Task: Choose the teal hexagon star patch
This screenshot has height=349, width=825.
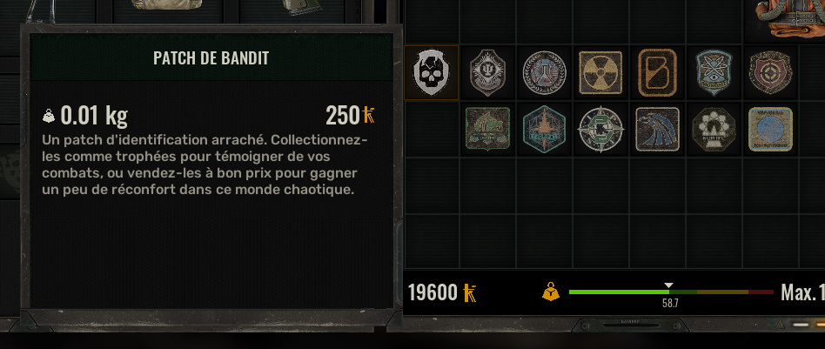Action: [544, 129]
